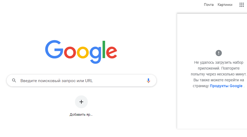The width and height of the screenshot is (247, 137).
Task: Start voice search with the microphone icon
Action: [149, 80]
